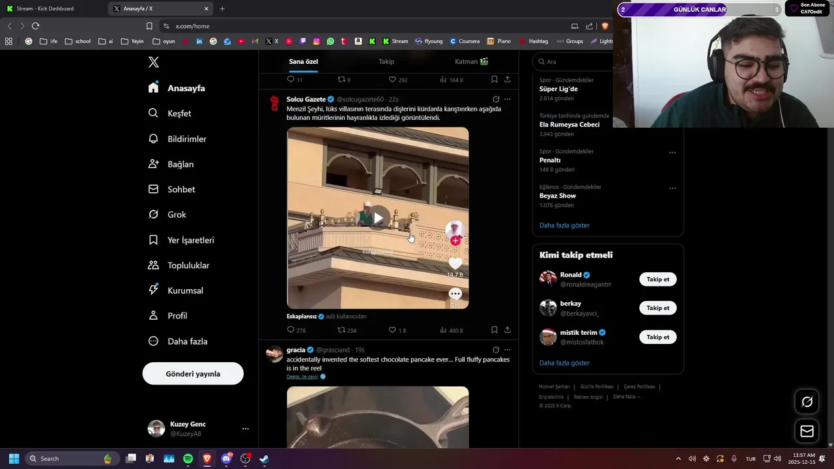Viewport: 834px width, 469px height.
Task: Open Sohbet messages in sidebar
Action: click(171, 190)
